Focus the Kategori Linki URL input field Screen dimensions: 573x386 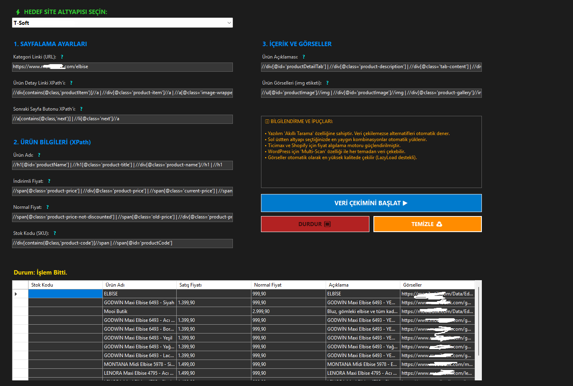pyautogui.click(x=122, y=67)
